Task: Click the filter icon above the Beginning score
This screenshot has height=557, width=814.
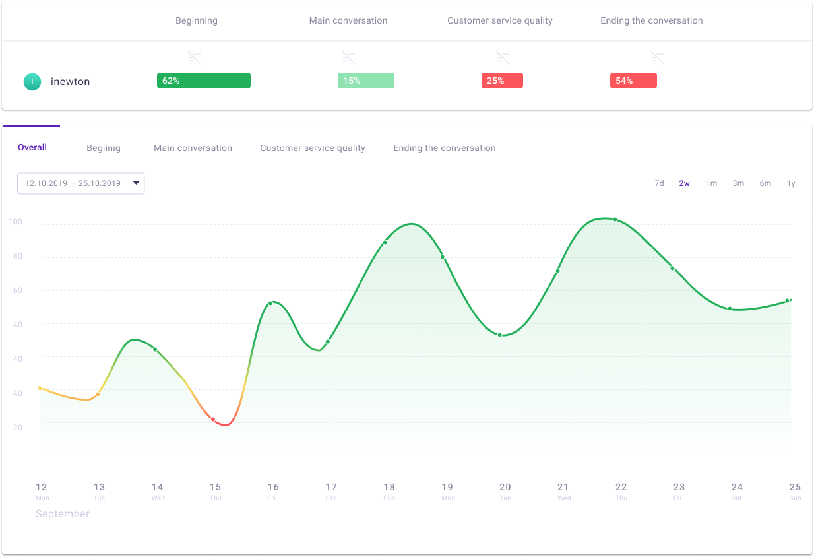Action: point(195,57)
